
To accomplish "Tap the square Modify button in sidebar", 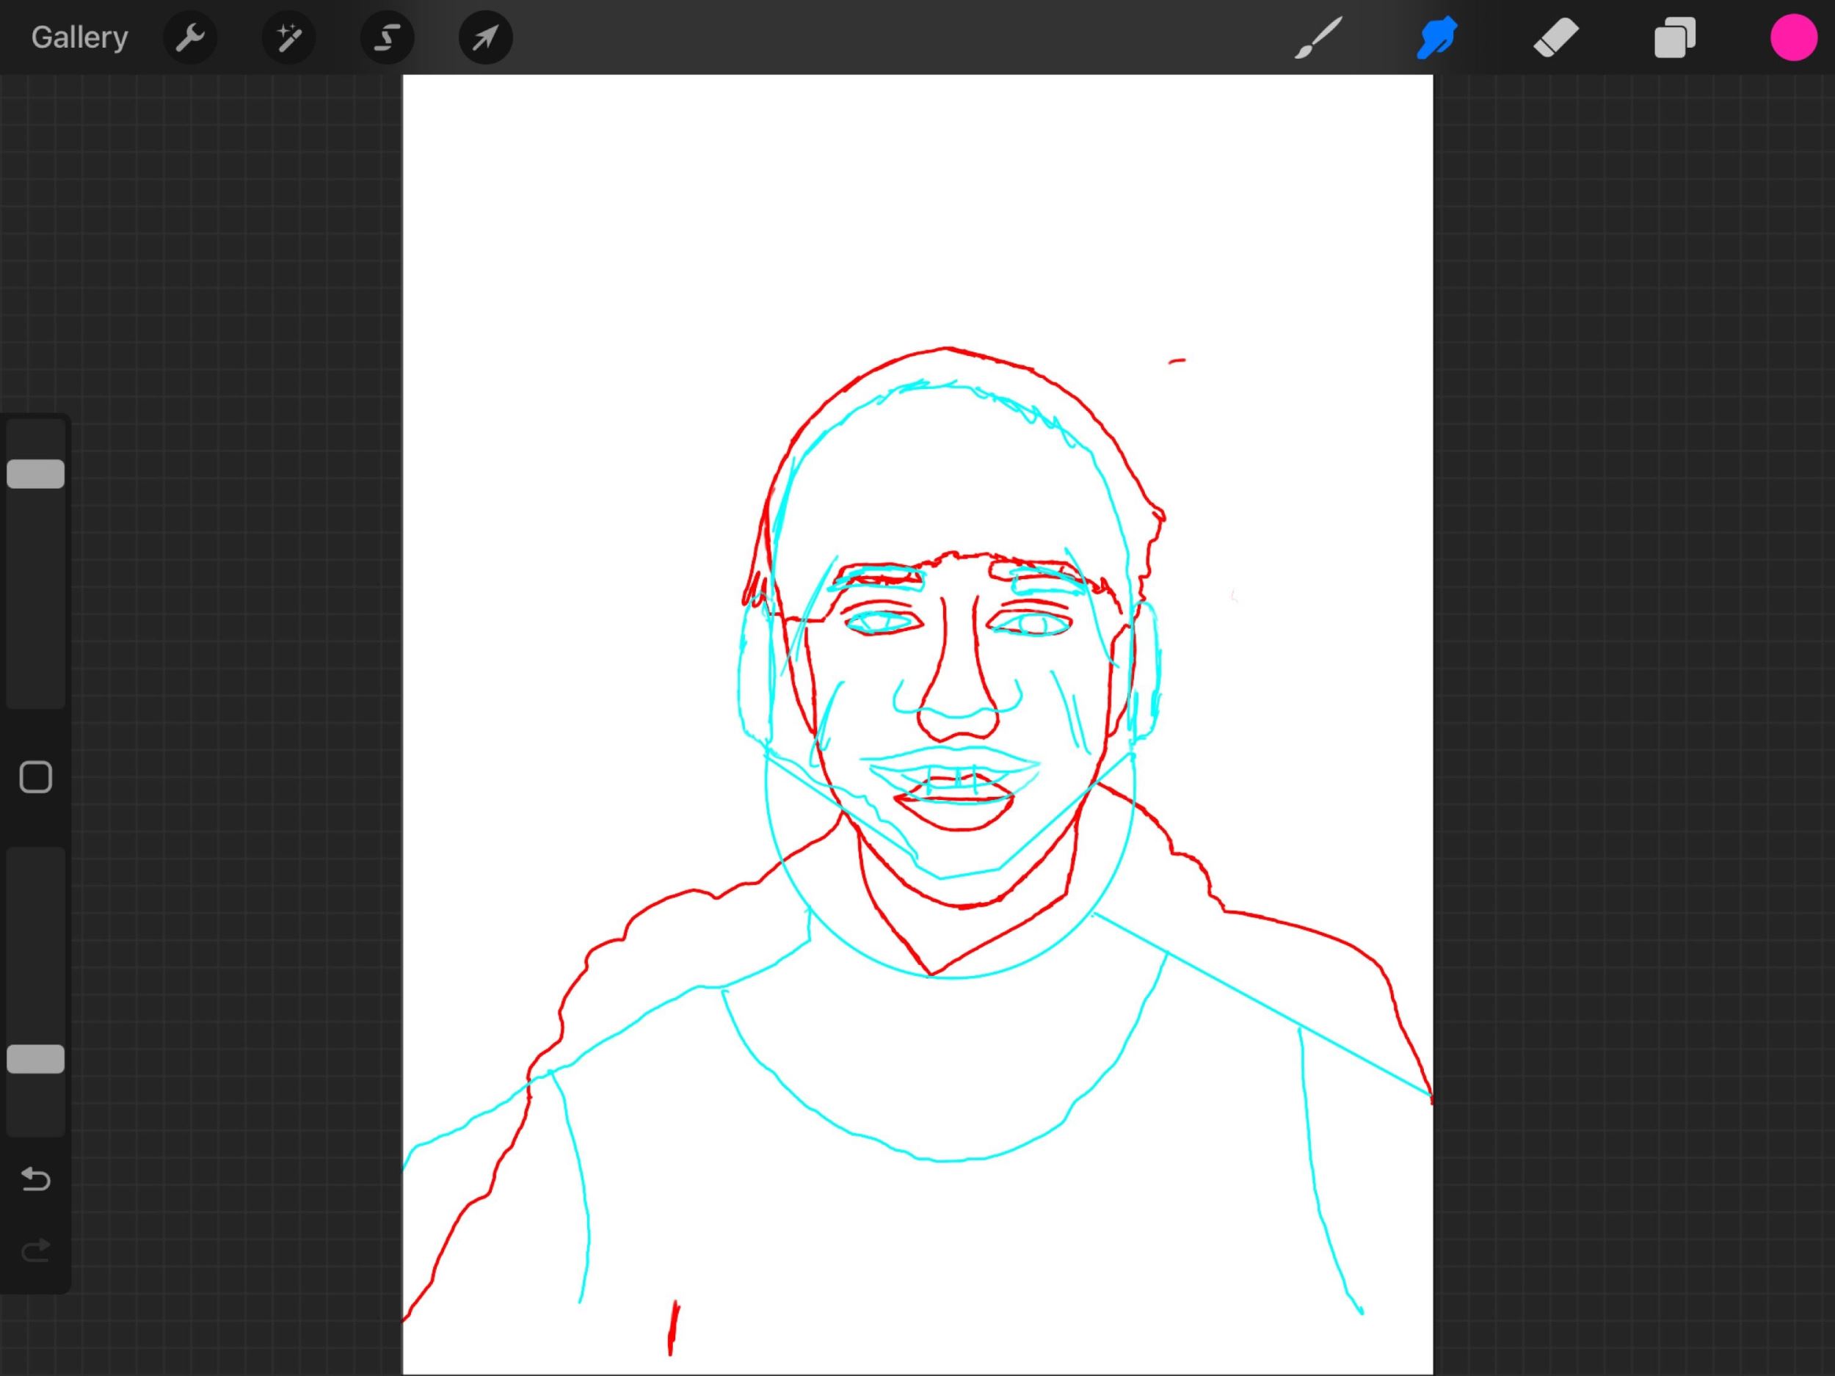I will pyautogui.click(x=36, y=777).
